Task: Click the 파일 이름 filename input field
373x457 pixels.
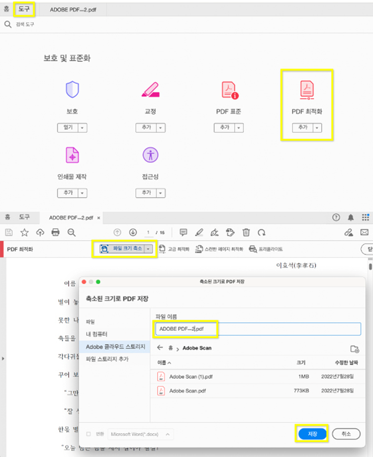Action: [258, 329]
